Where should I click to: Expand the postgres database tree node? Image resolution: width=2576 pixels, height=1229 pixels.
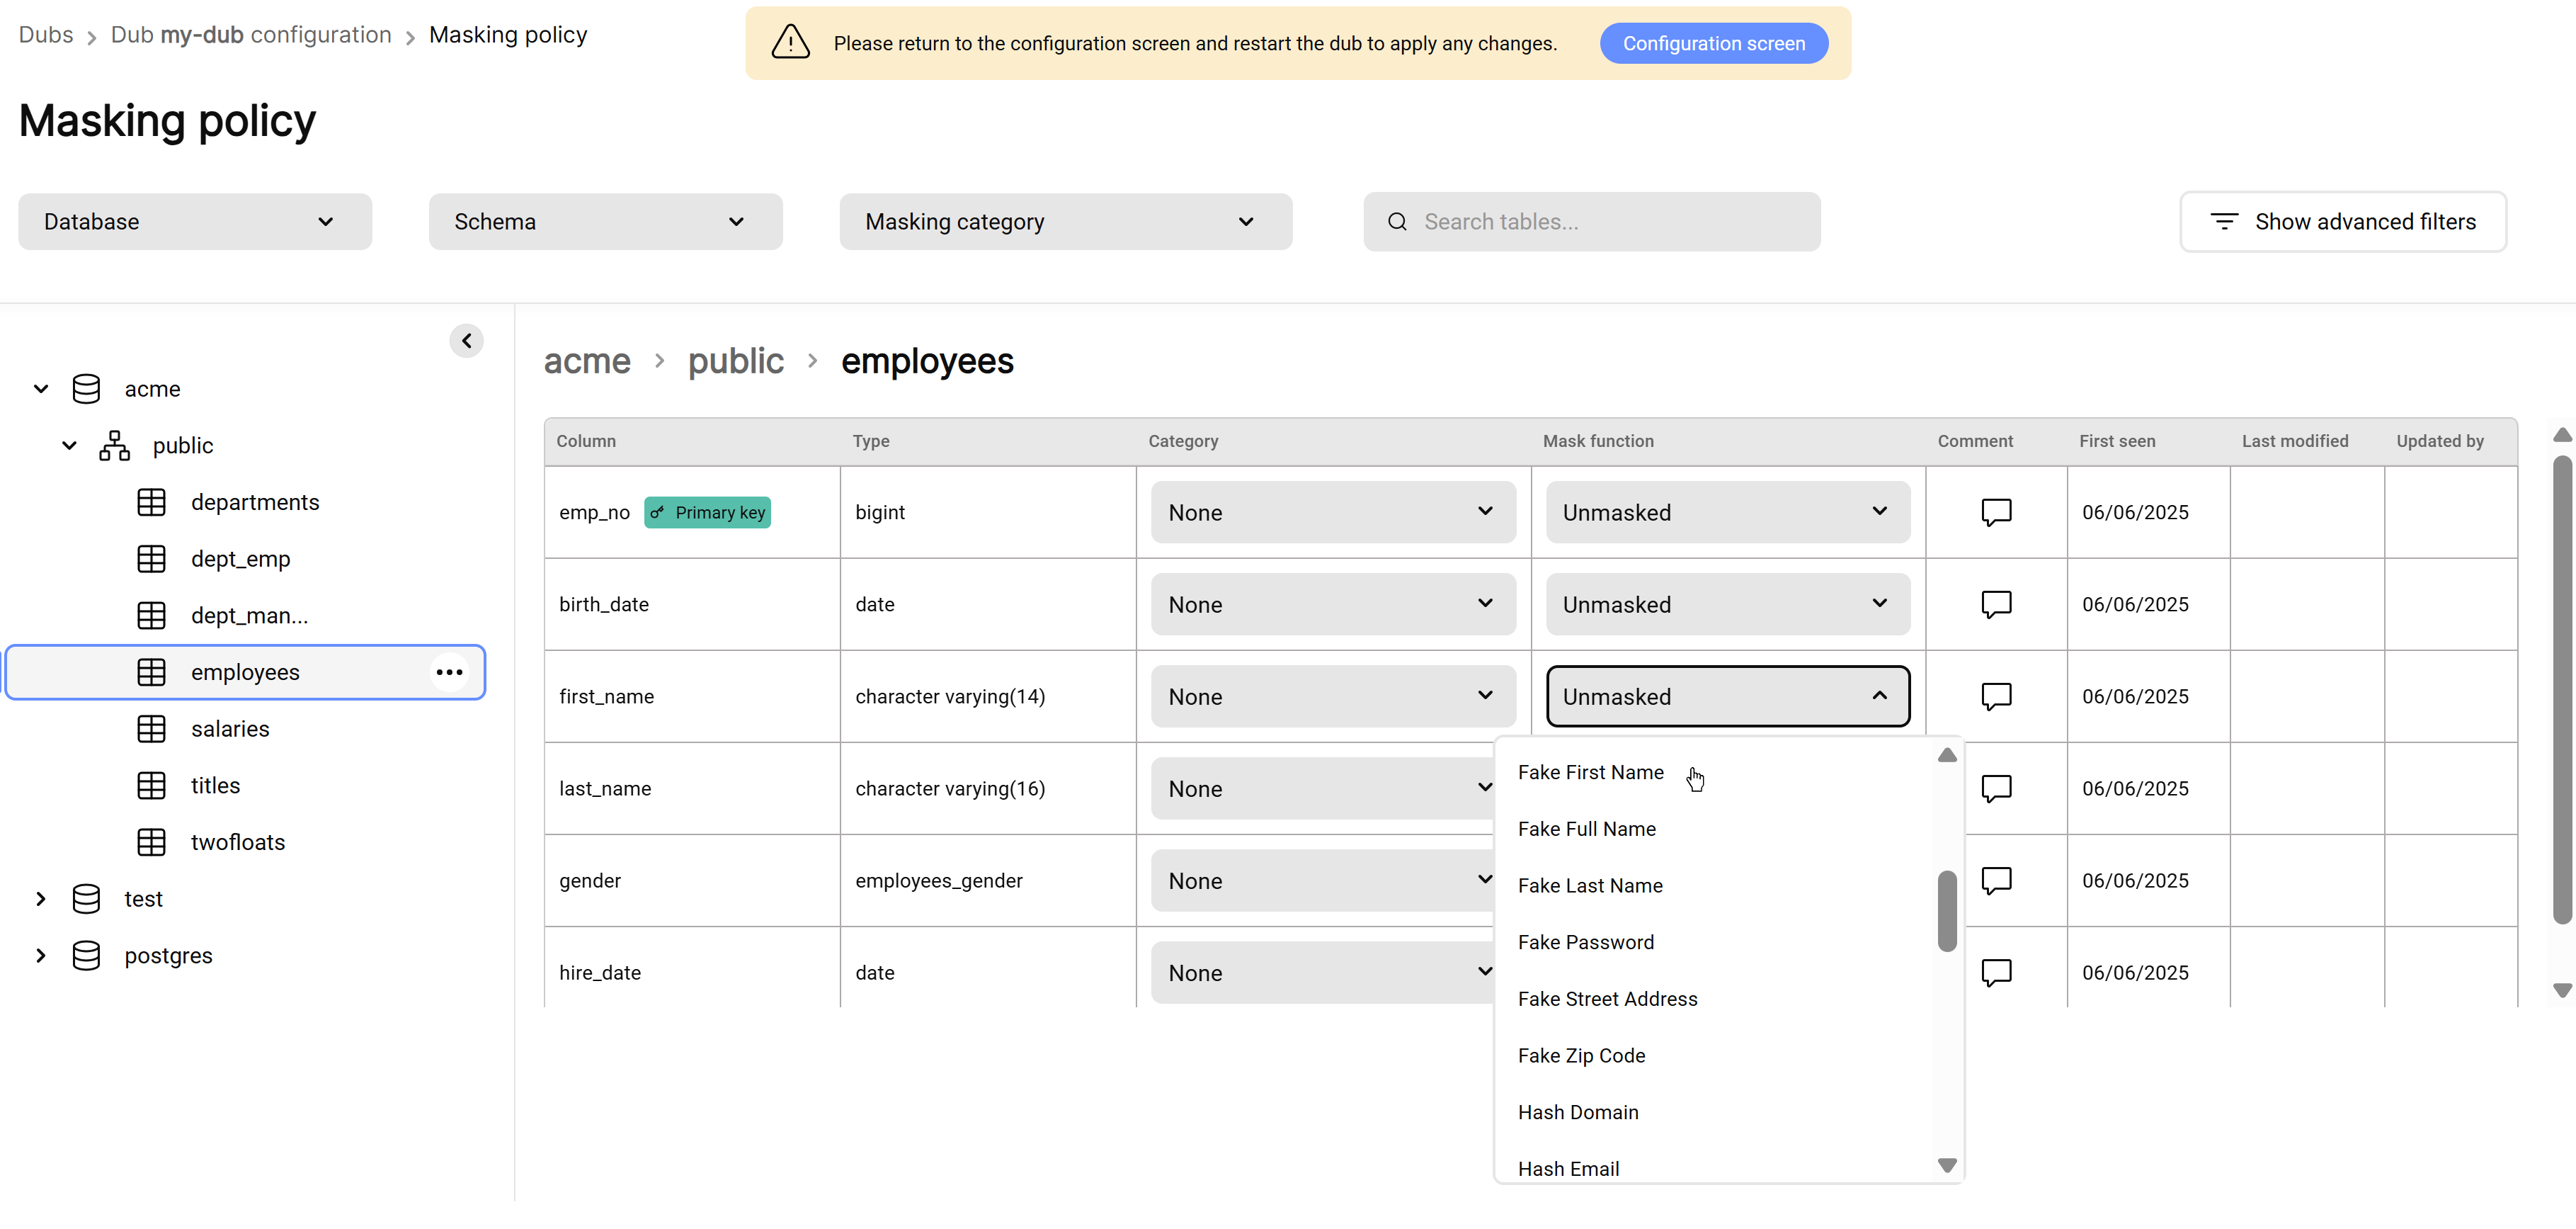coord(41,956)
